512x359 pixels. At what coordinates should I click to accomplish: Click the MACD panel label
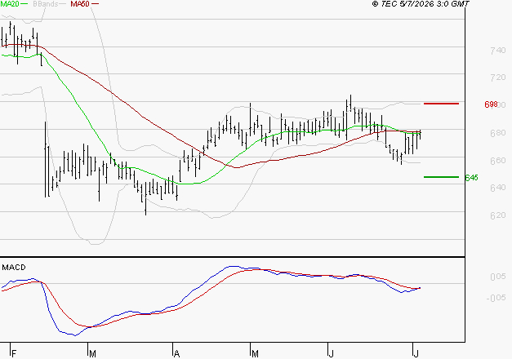tap(14, 268)
